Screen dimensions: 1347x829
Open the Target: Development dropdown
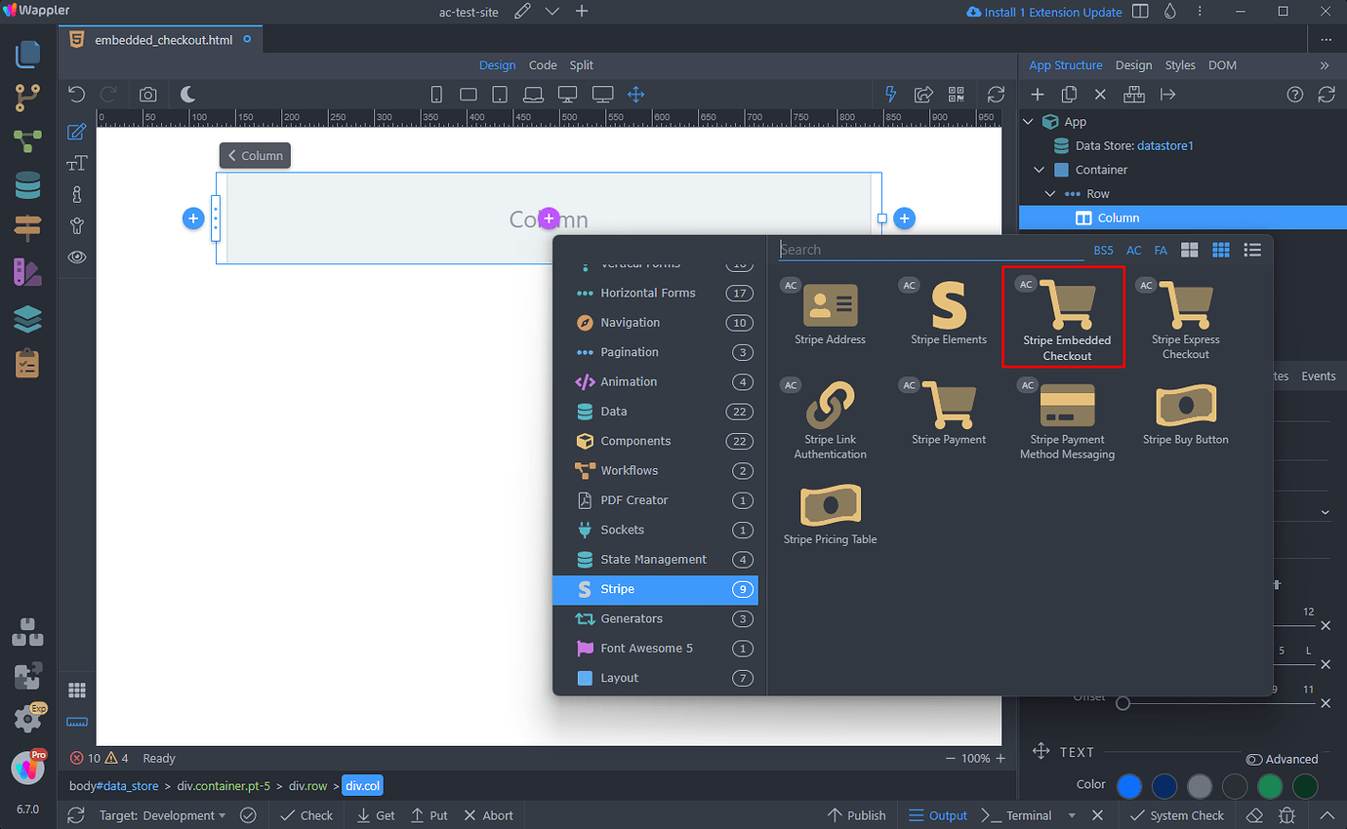162,815
